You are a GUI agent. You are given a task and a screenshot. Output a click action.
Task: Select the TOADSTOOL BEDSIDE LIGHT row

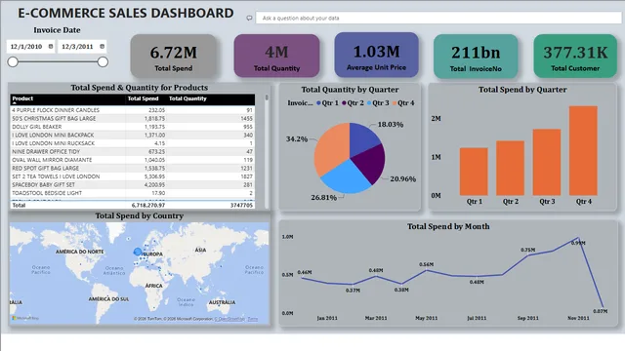(x=133, y=193)
